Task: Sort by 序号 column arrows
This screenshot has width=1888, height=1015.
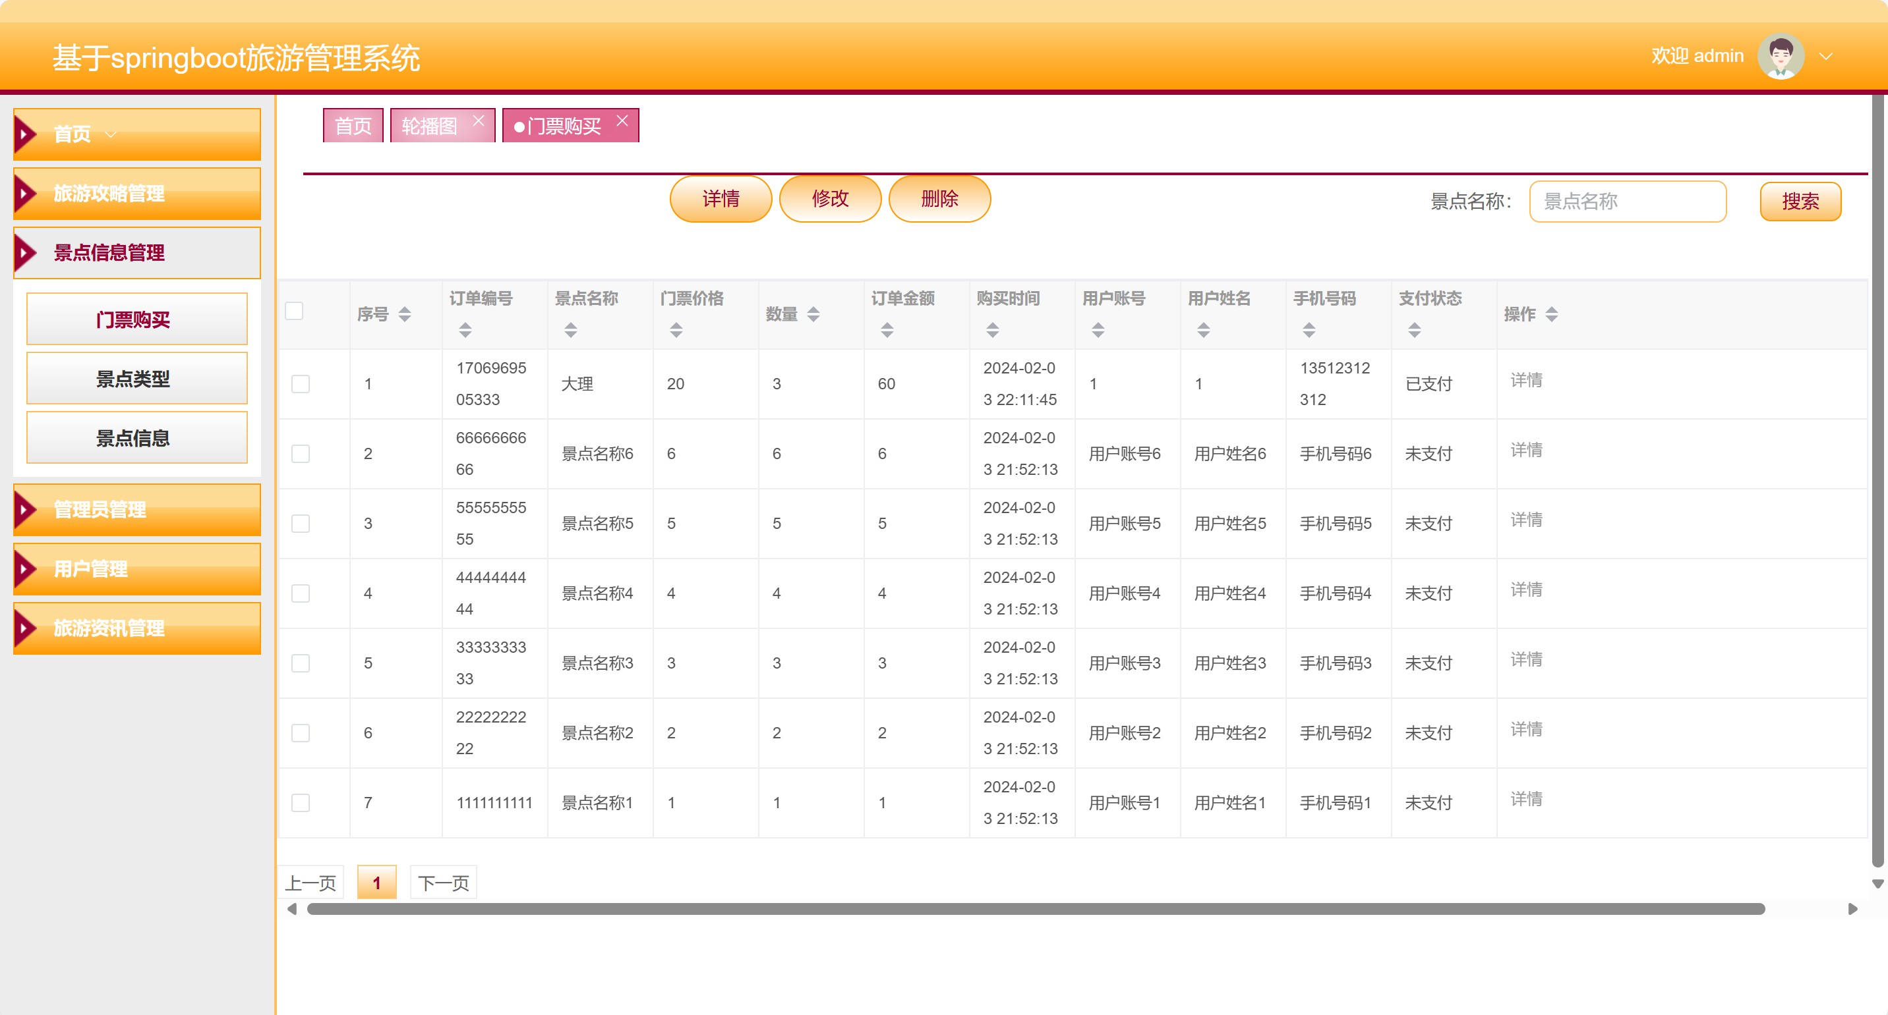Action: tap(405, 314)
